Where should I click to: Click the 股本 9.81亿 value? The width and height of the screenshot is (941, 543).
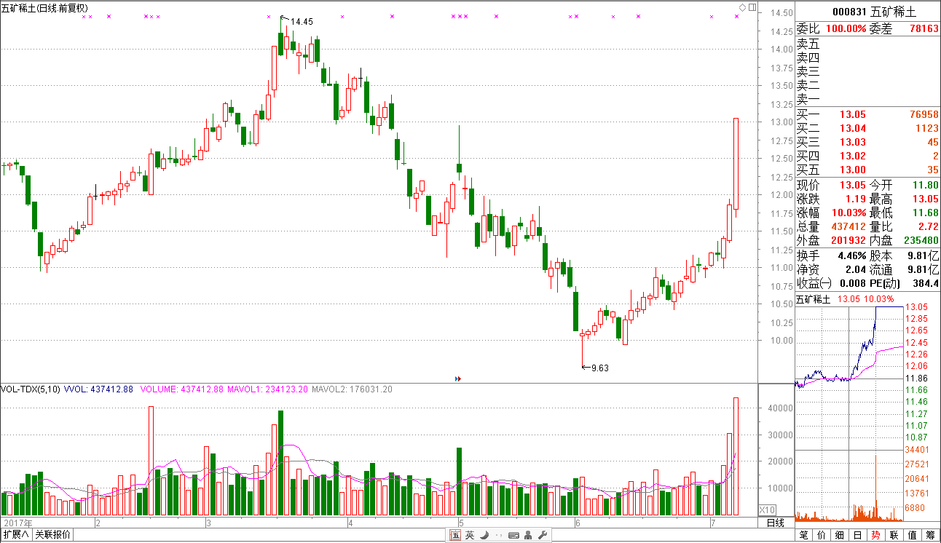tap(924, 256)
